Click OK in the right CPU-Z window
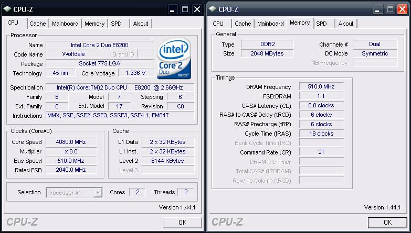 (388, 223)
